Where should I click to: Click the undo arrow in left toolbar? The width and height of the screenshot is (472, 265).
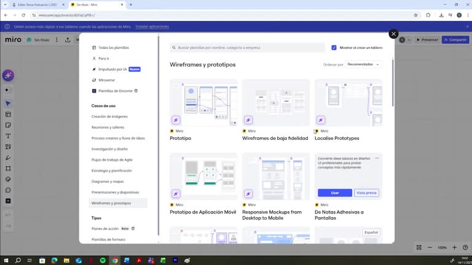[x=8, y=215]
